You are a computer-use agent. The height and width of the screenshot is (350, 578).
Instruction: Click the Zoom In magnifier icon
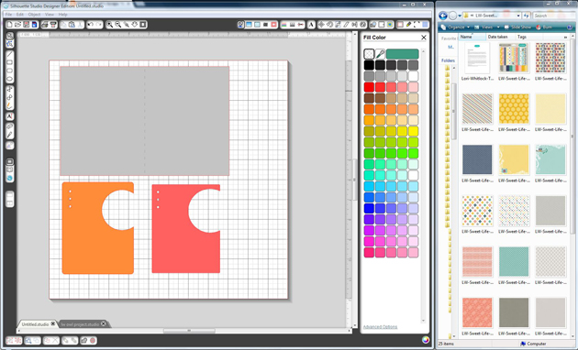[x=110, y=25]
